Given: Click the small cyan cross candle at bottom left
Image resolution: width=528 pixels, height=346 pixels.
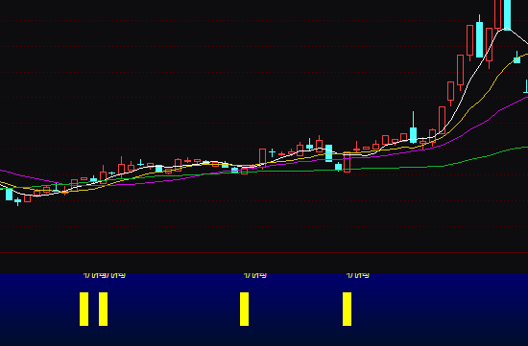Looking at the screenshot, I should [18, 201].
